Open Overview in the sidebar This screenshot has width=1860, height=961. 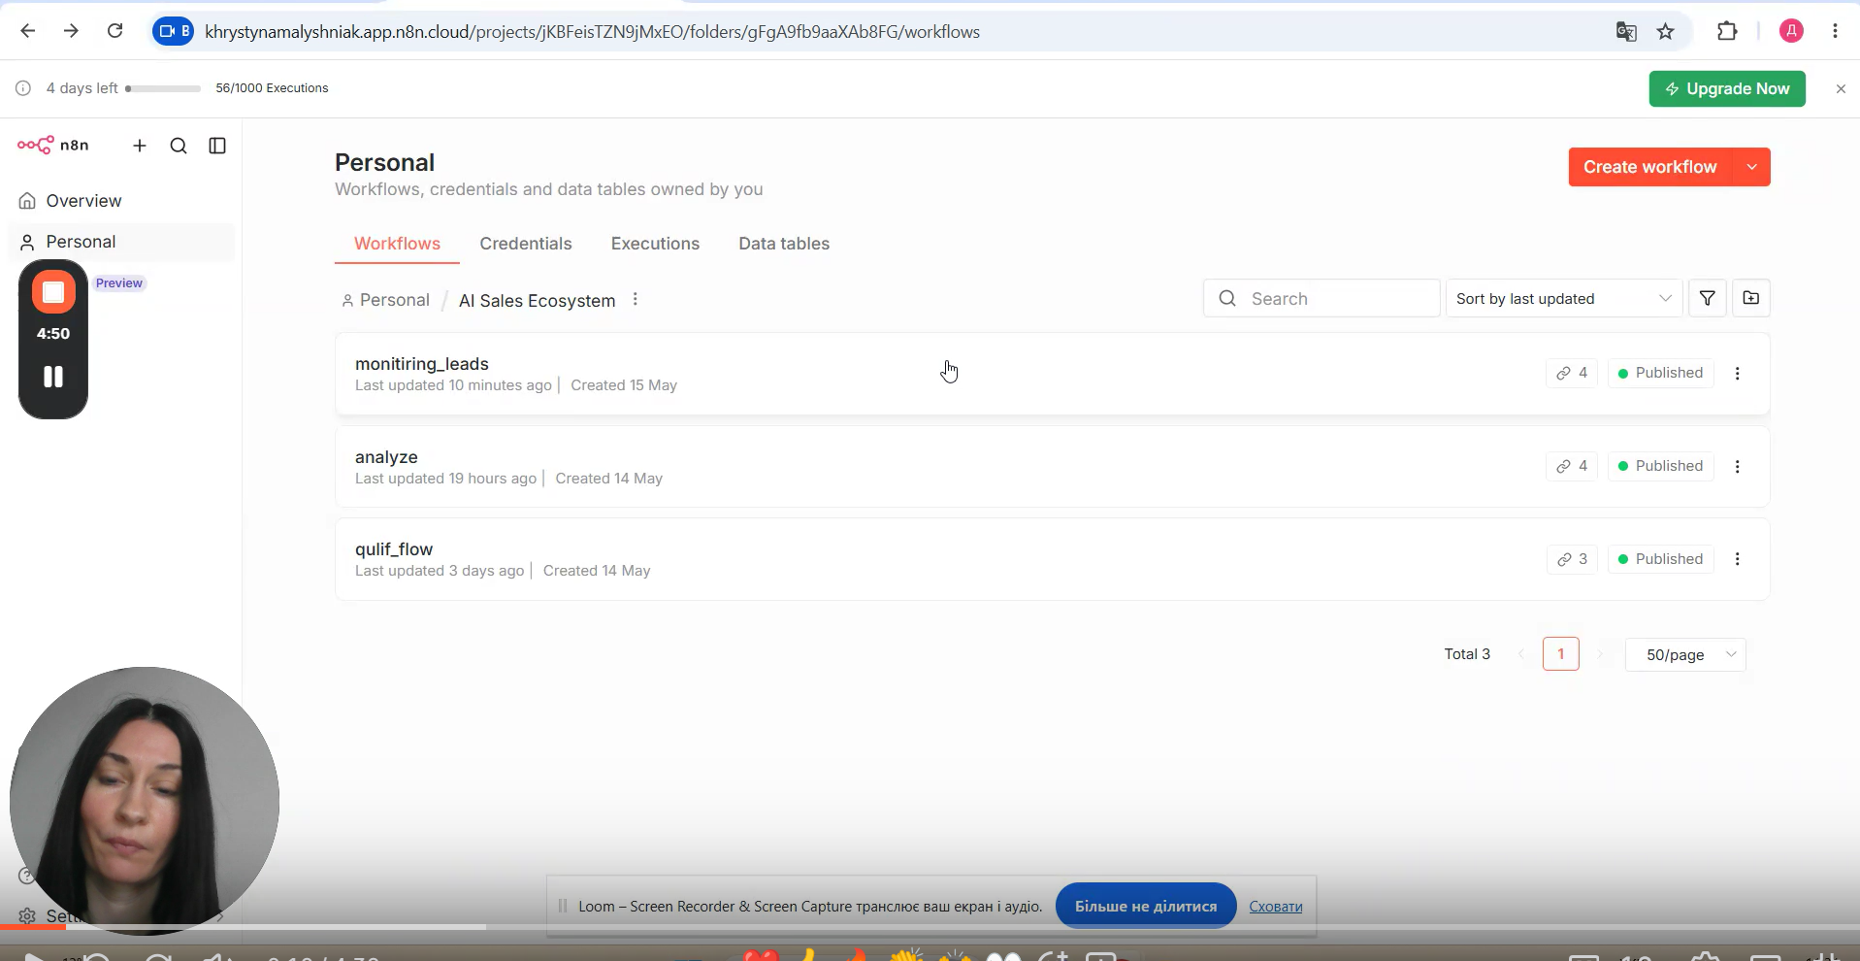(121, 201)
